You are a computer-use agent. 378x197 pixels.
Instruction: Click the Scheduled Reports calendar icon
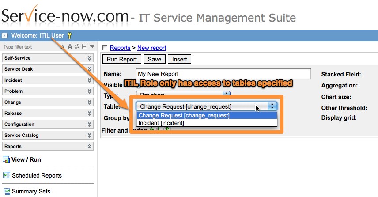6,175
